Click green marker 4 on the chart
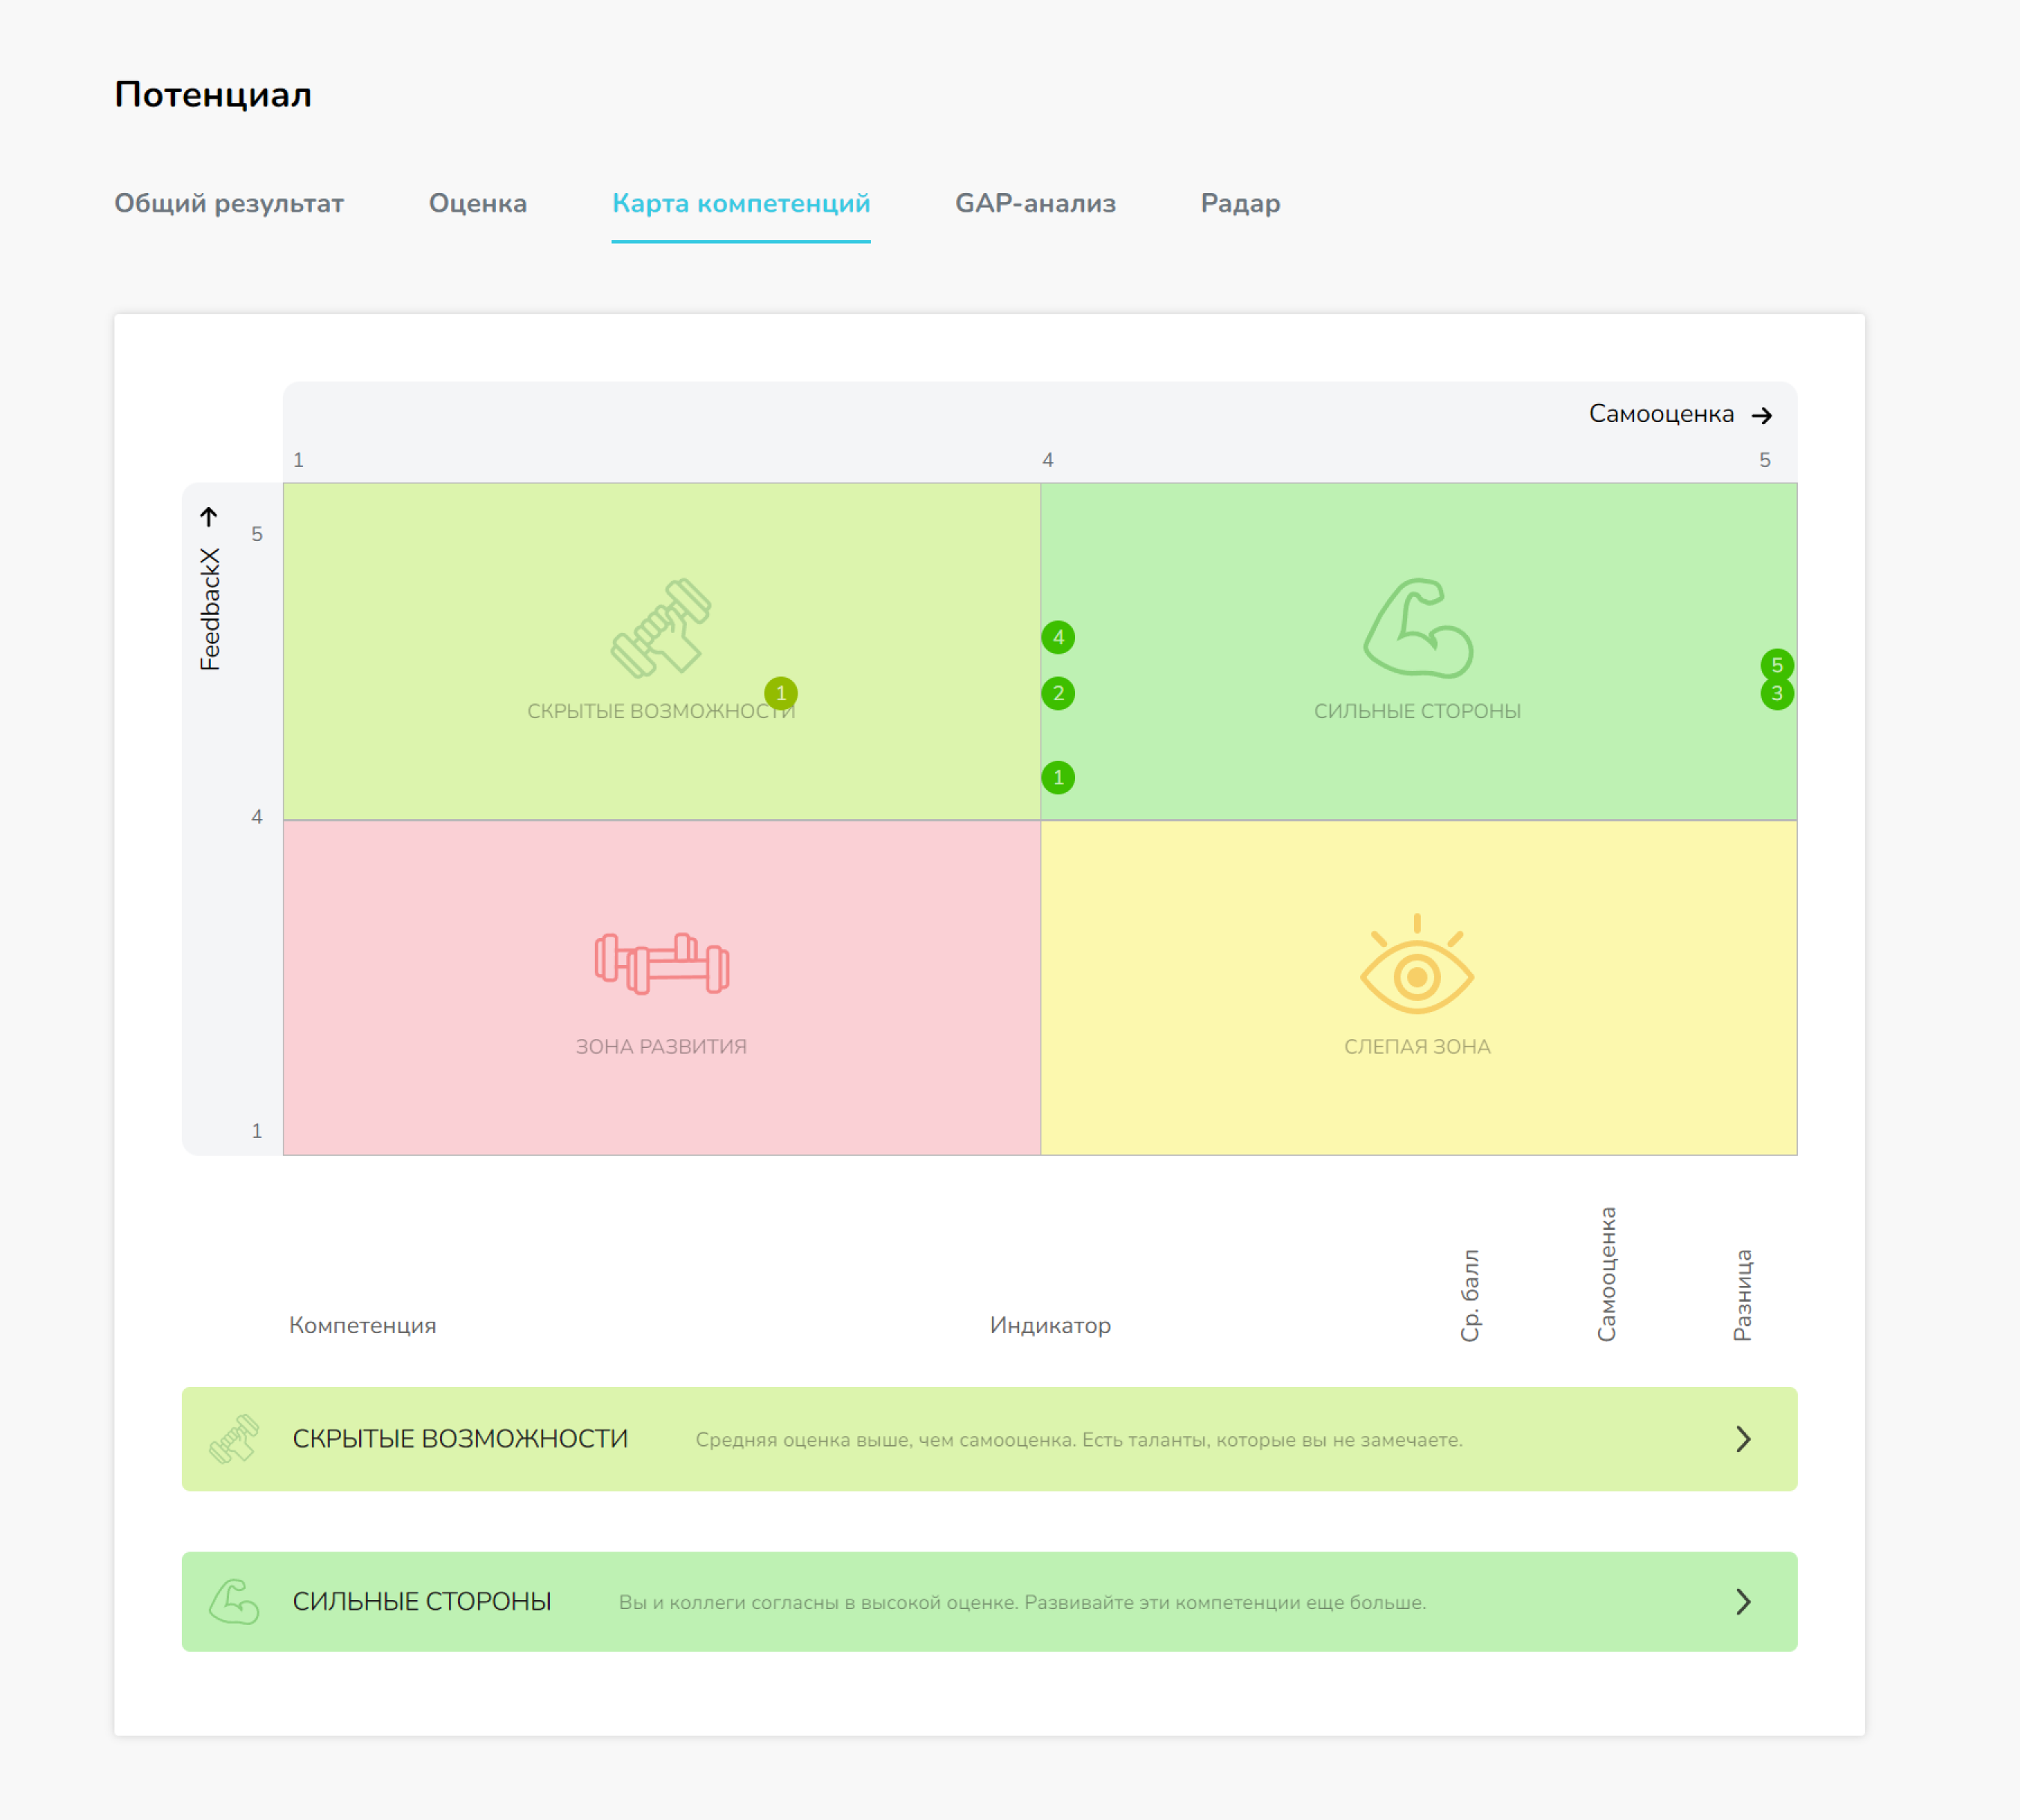This screenshot has height=1820, width=2020. tap(1058, 637)
